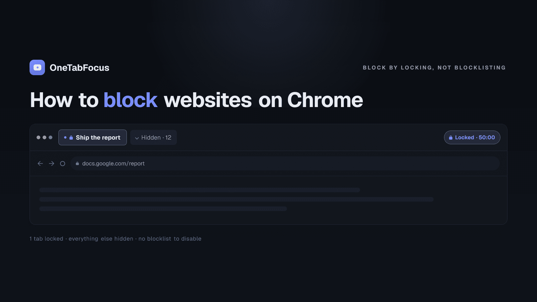537x302 pixels.
Task: Go back with the left arrow
Action: (40, 163)
